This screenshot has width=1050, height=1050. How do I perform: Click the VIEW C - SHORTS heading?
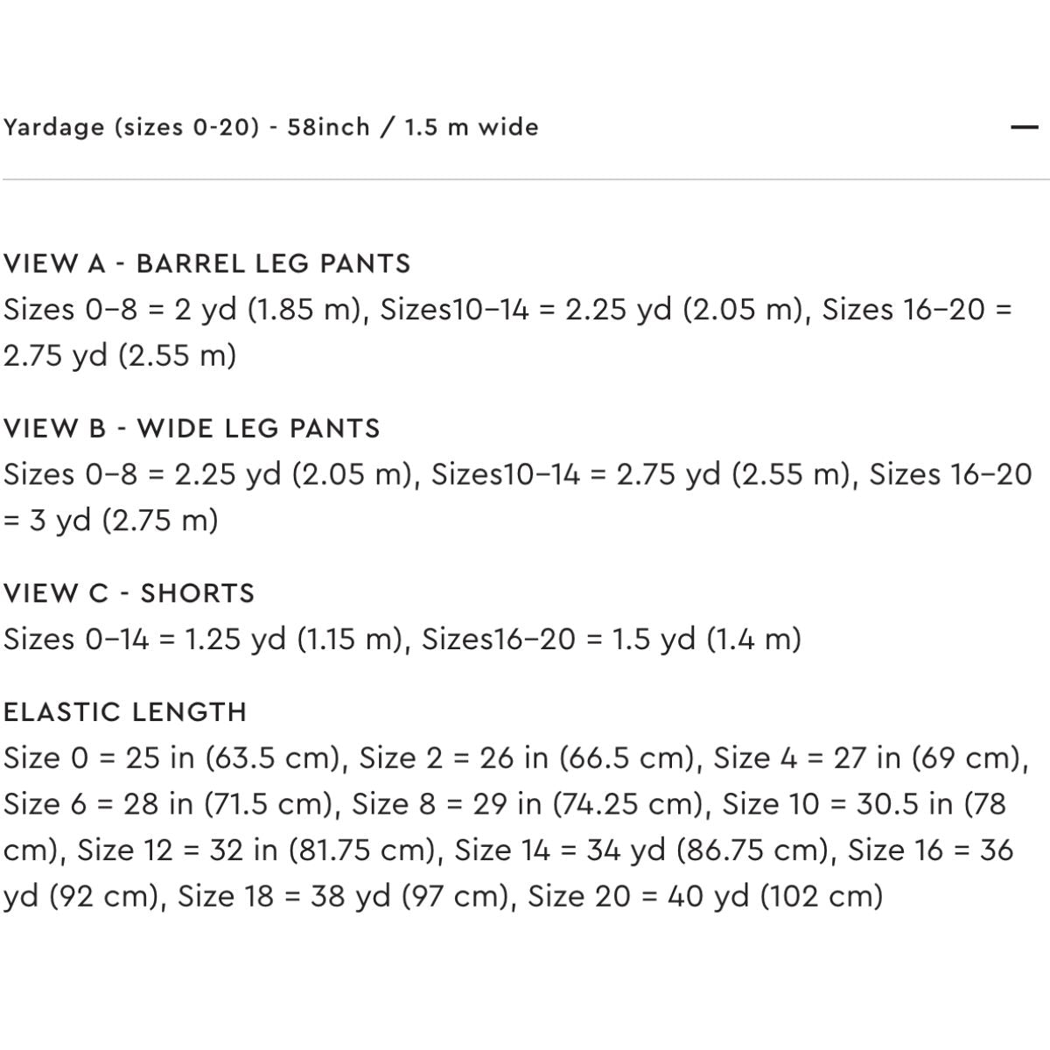click(129, 592)
